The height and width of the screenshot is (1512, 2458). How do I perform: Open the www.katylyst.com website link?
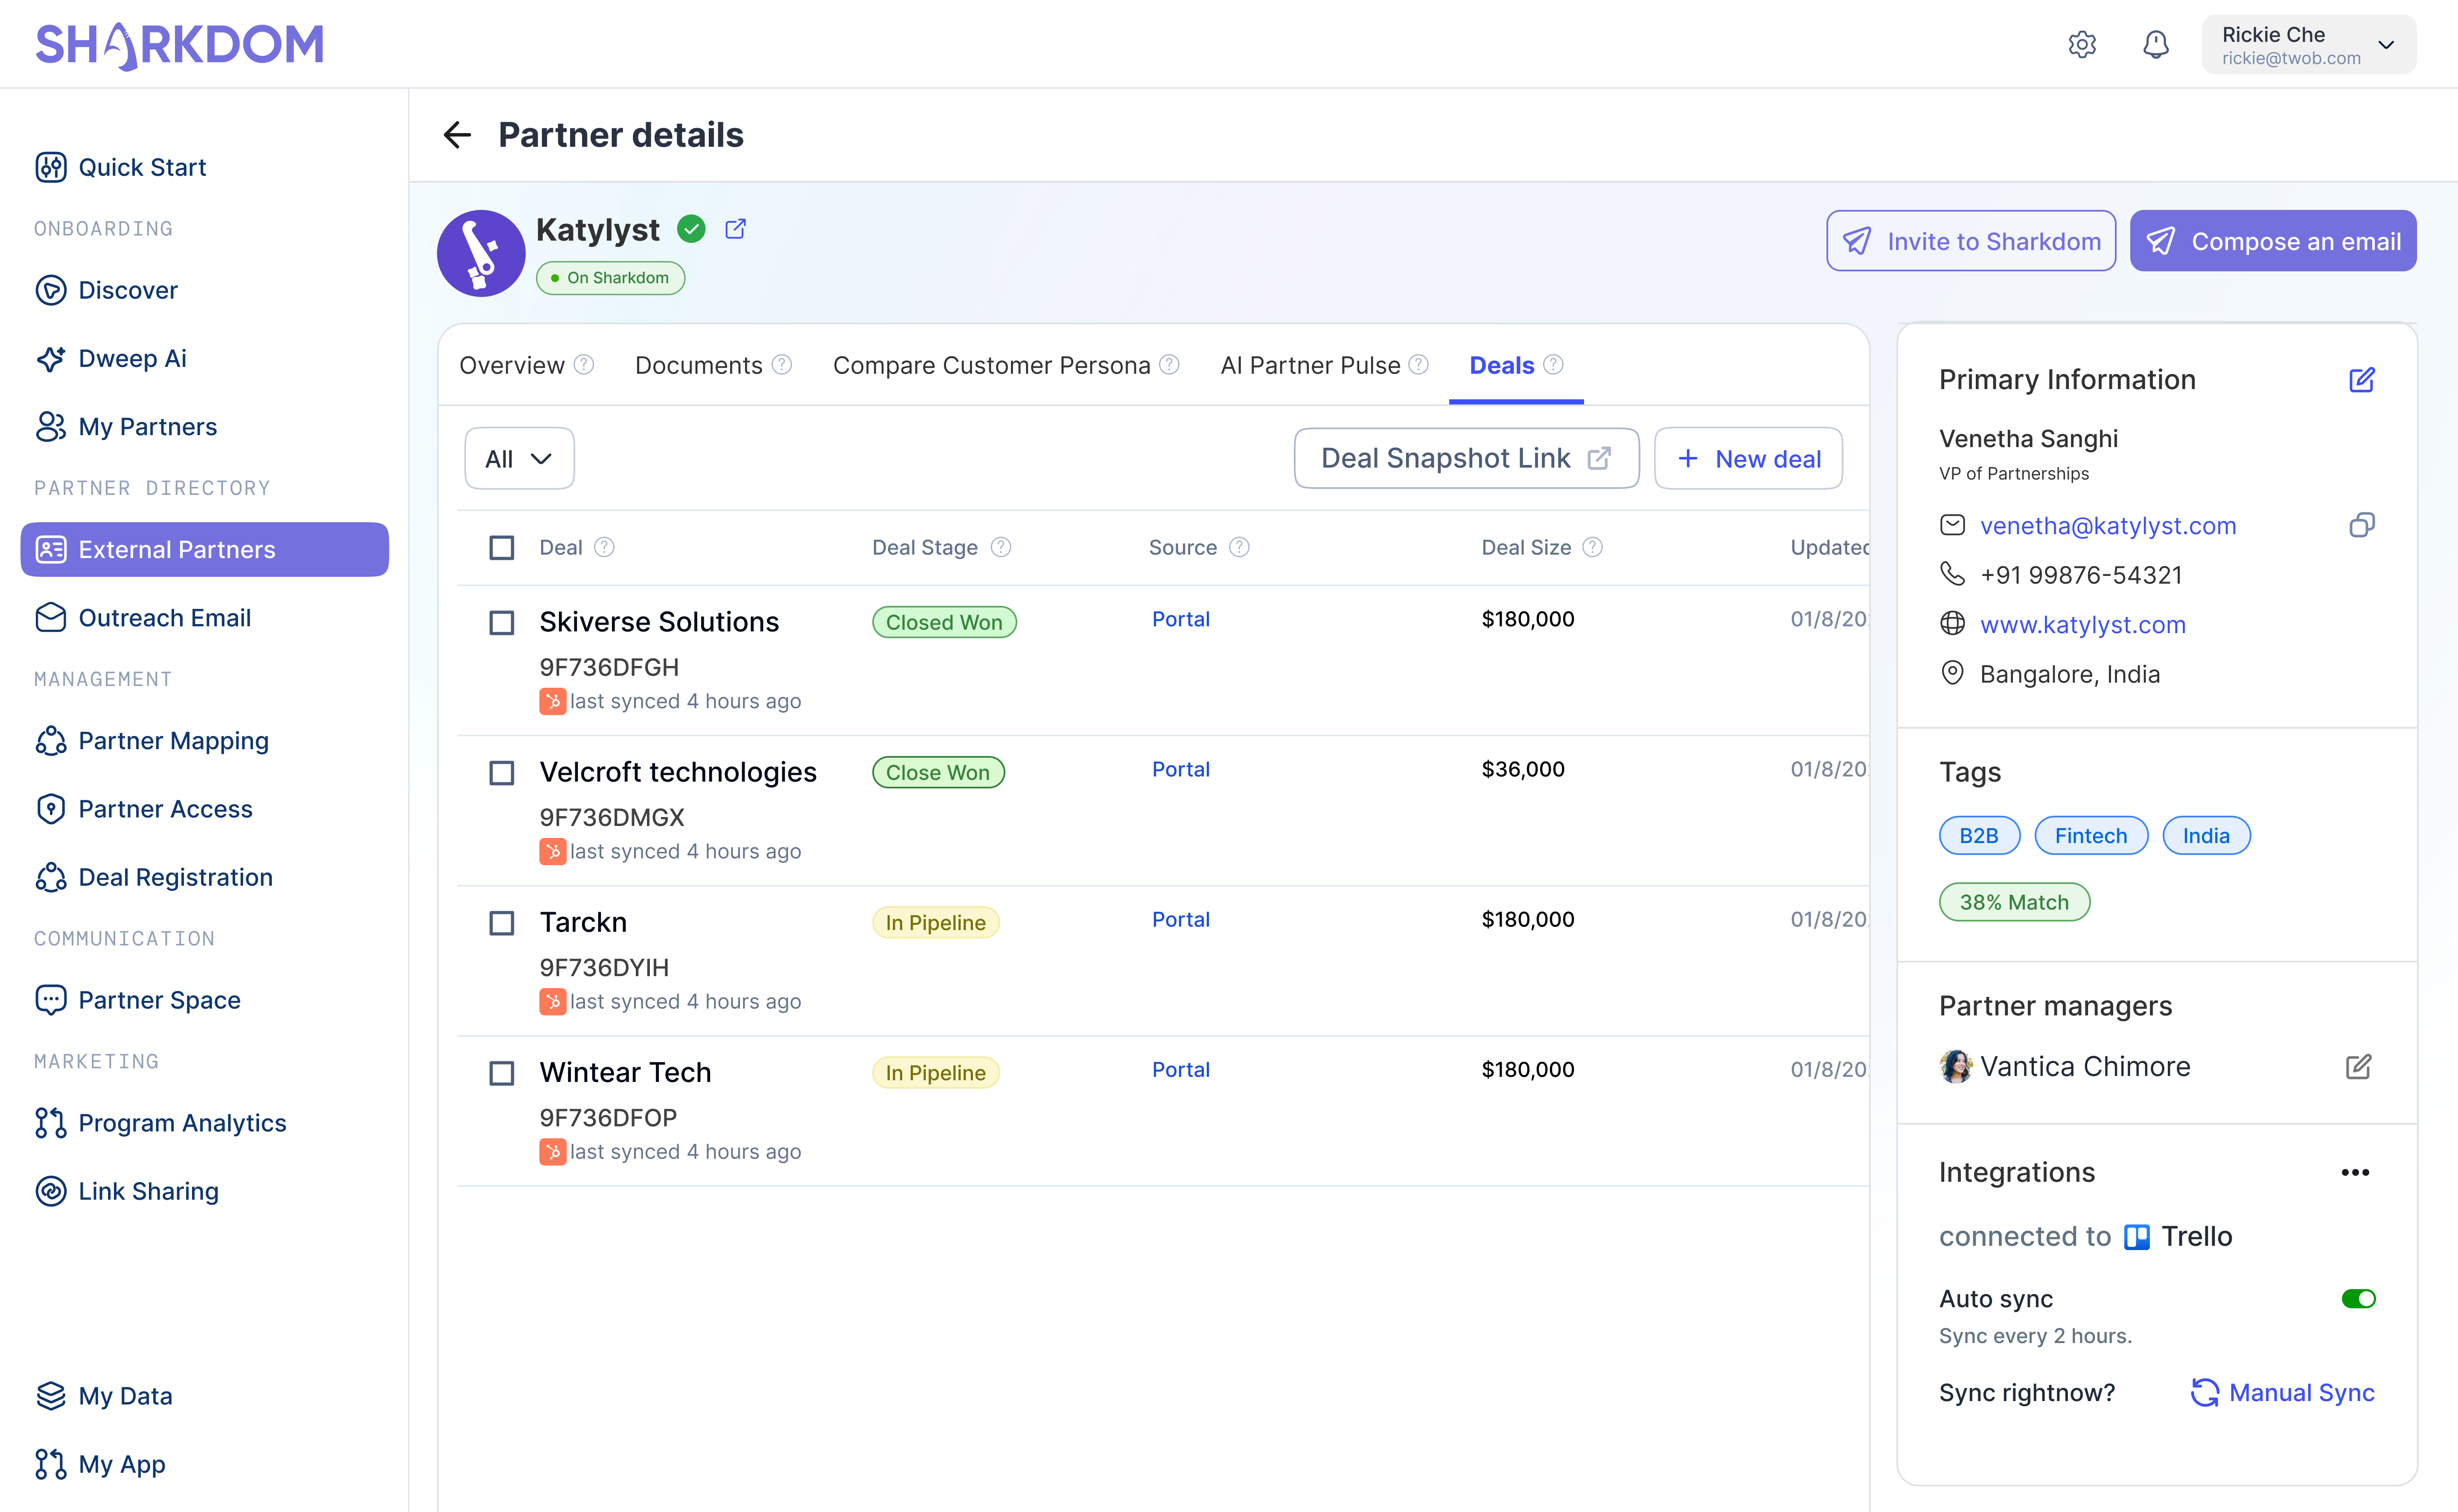(2082, 625)
